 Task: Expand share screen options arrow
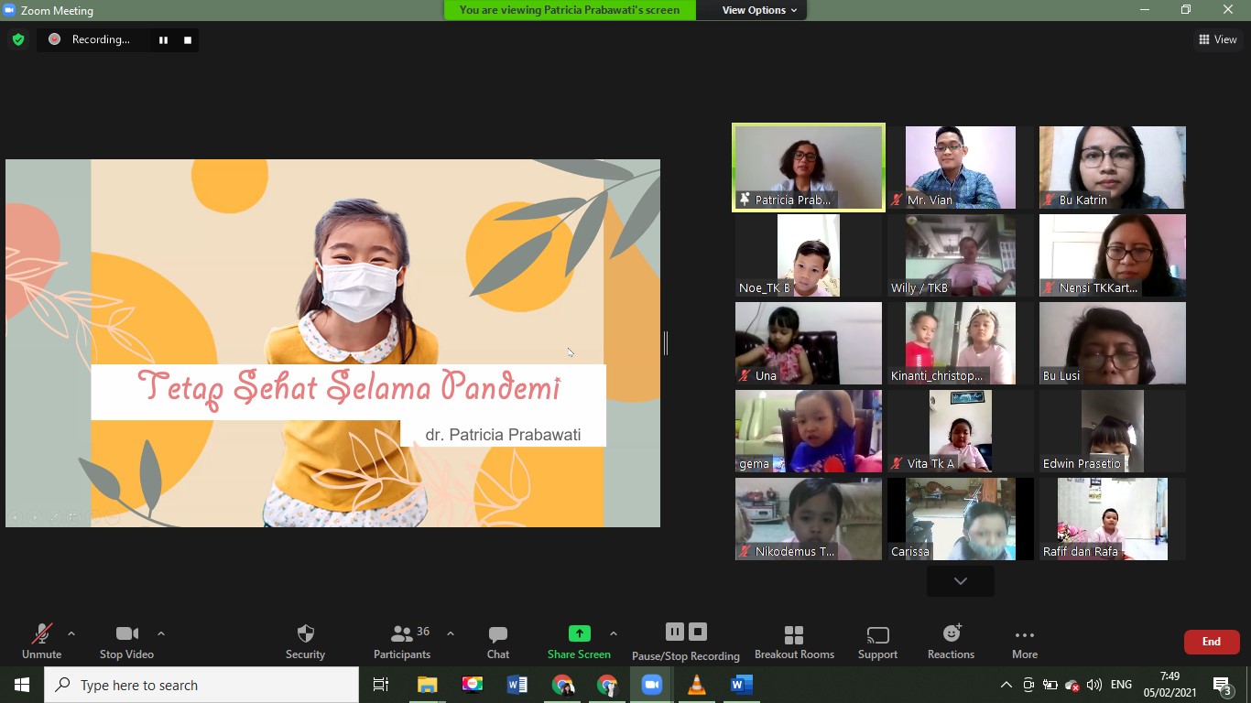(614, 633)
